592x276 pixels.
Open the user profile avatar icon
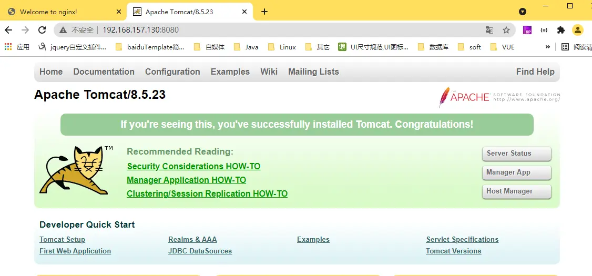578,30
